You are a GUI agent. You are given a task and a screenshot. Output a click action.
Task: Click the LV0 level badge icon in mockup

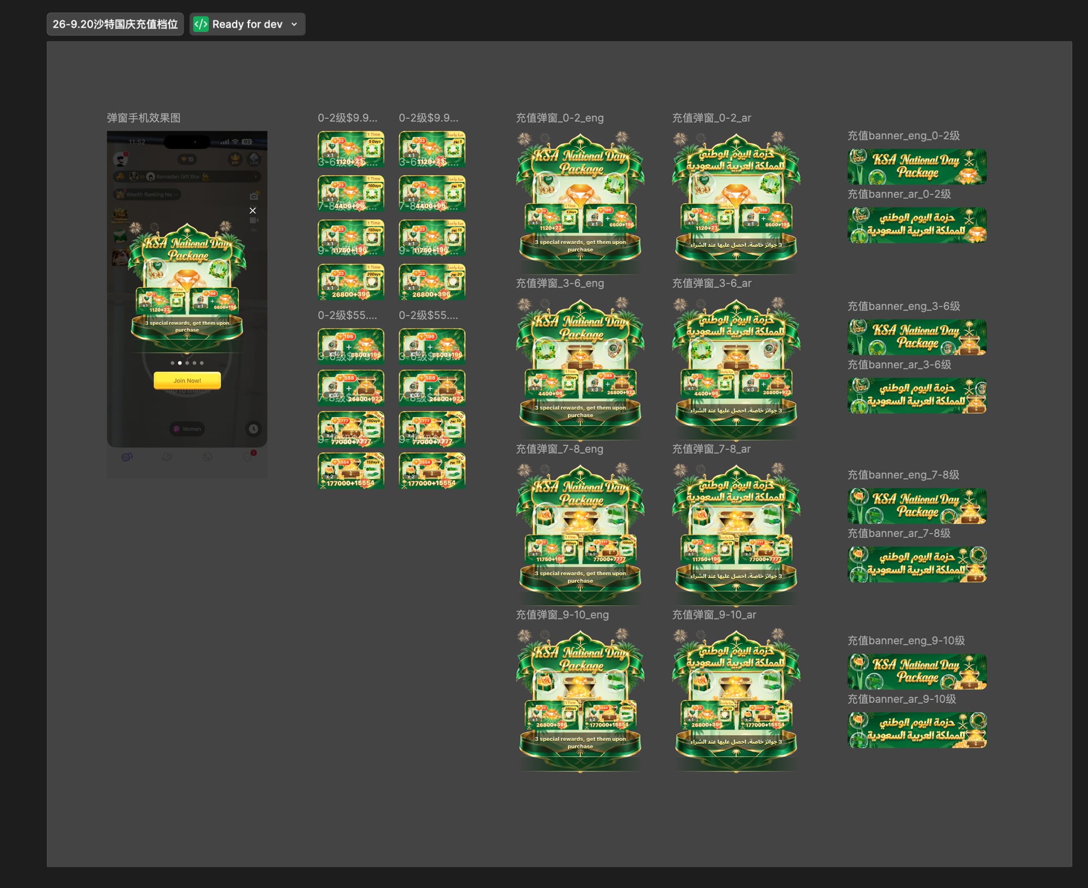pyautogui.click(x=254, y=159)
